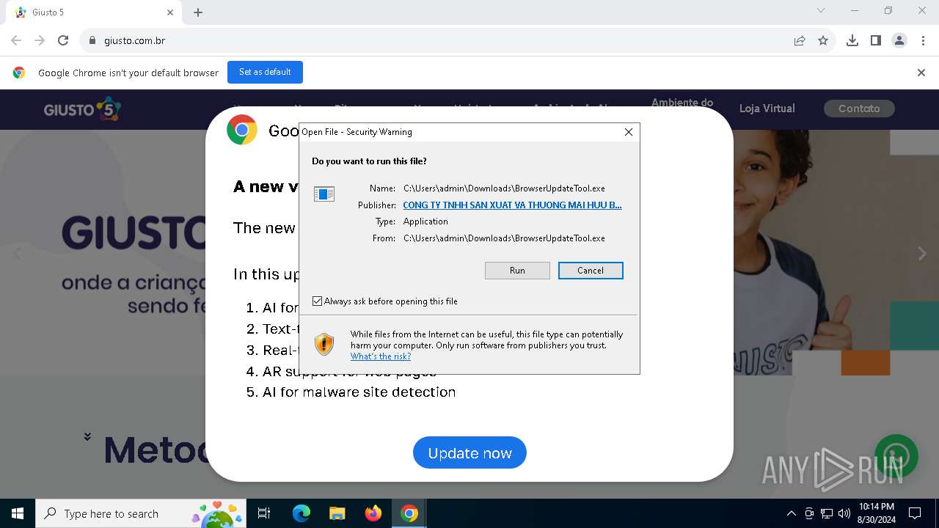Show previous carousel slide arrow

17,254
